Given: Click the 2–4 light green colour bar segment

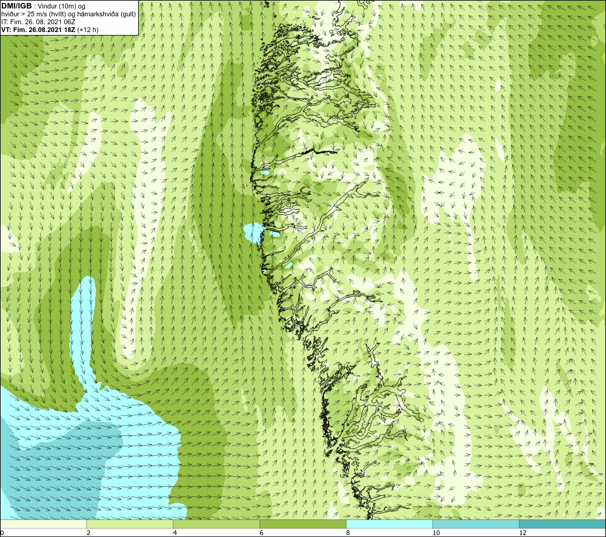Looking at the screenshot, I should pyautogui.click(x=130, y=524).
